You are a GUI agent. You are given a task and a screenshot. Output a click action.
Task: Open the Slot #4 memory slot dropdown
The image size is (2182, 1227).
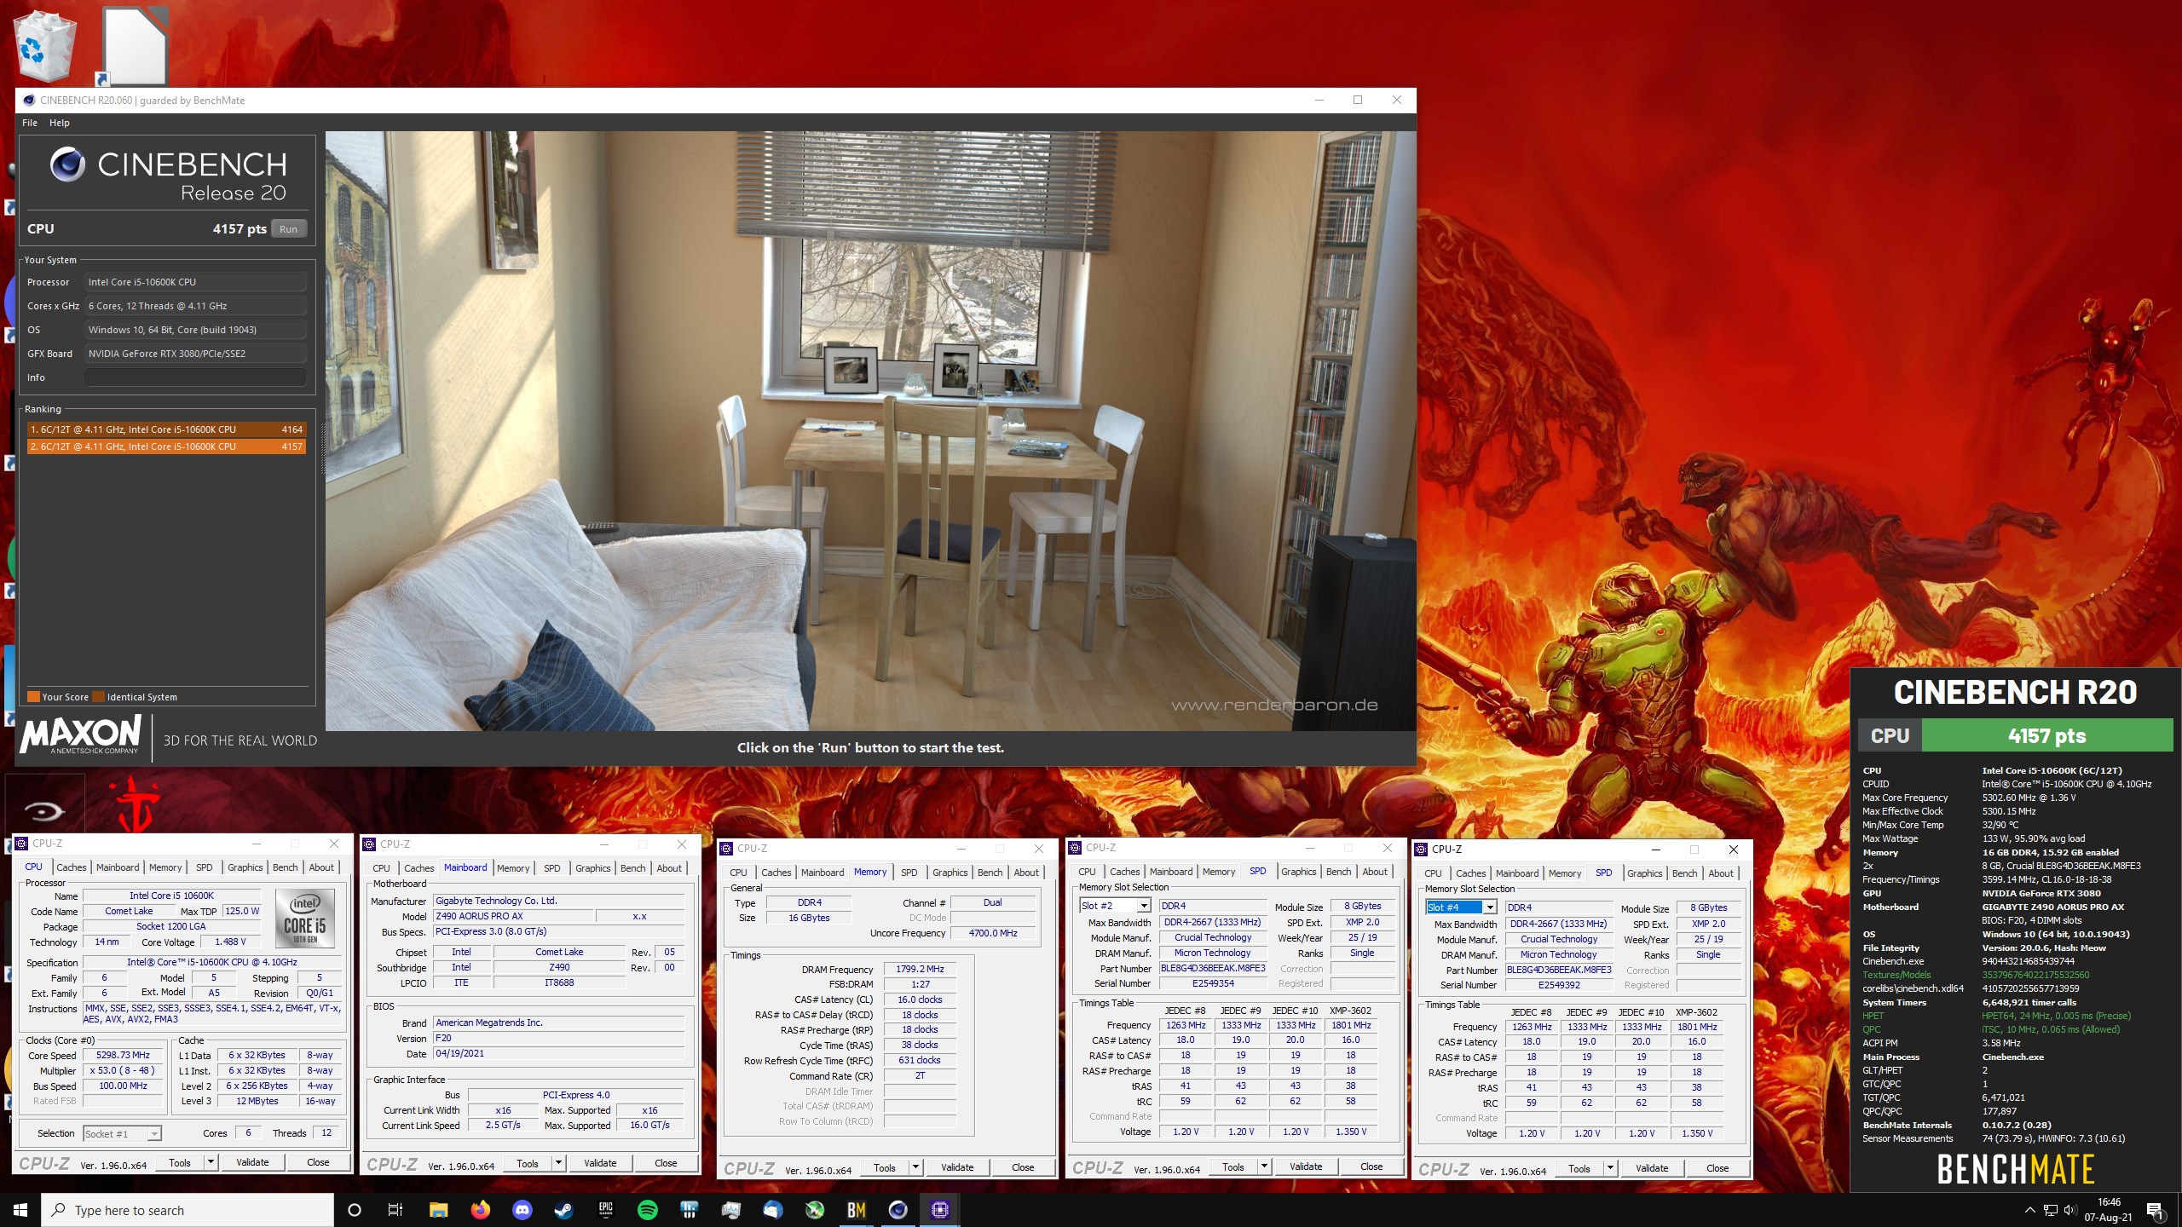pyautogui.click(x=1462, y=907)
